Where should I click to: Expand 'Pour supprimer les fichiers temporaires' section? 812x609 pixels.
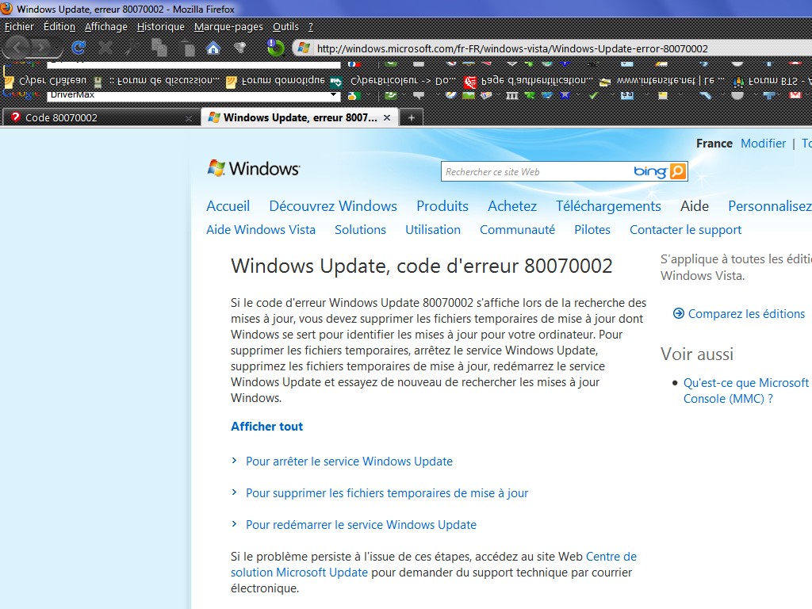point(386,493)
